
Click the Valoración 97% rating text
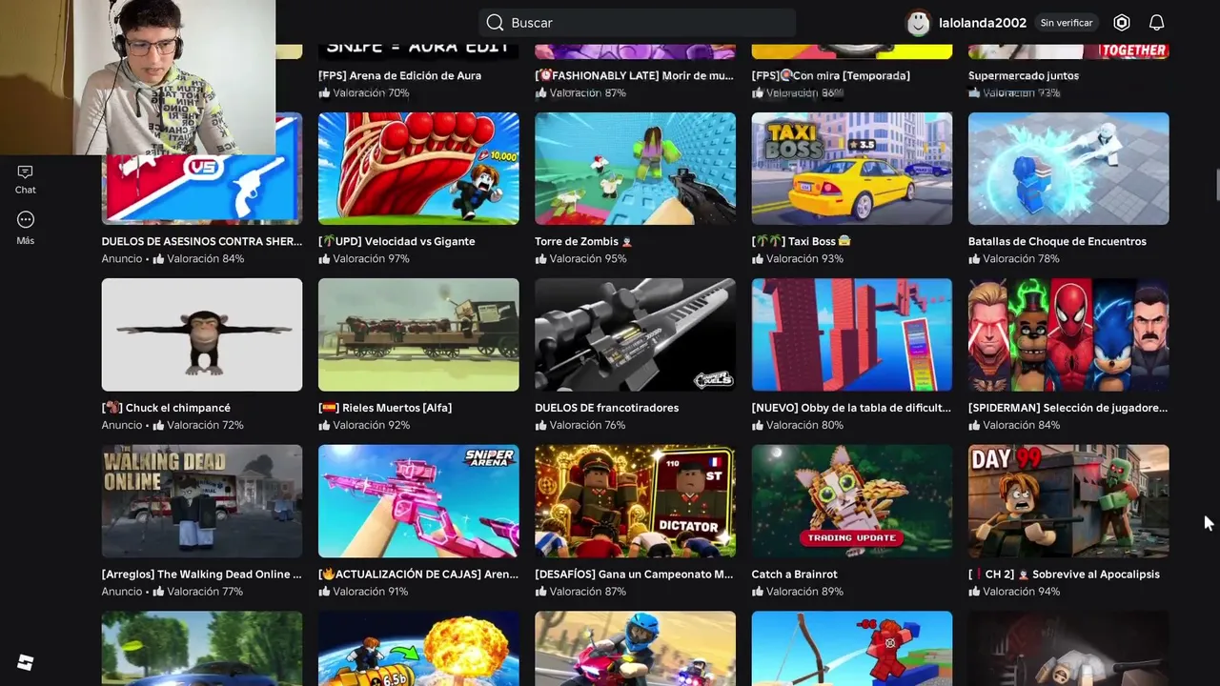pos(371,259)
